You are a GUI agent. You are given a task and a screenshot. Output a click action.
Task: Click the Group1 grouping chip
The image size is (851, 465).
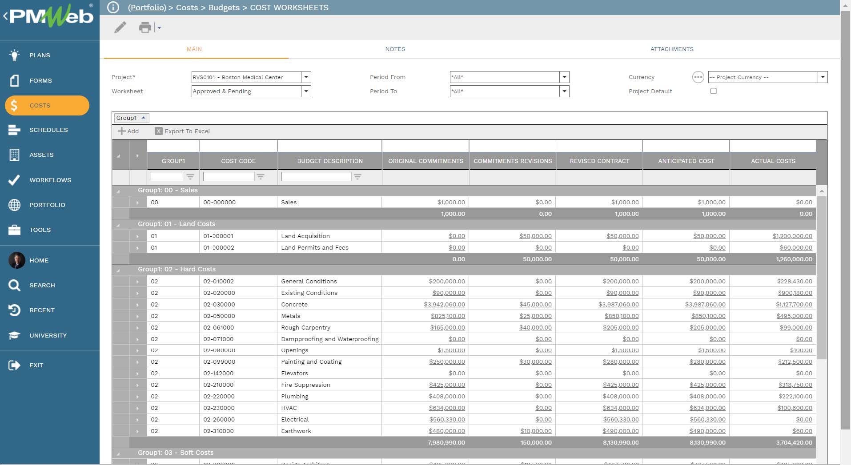tap(131, 118)
